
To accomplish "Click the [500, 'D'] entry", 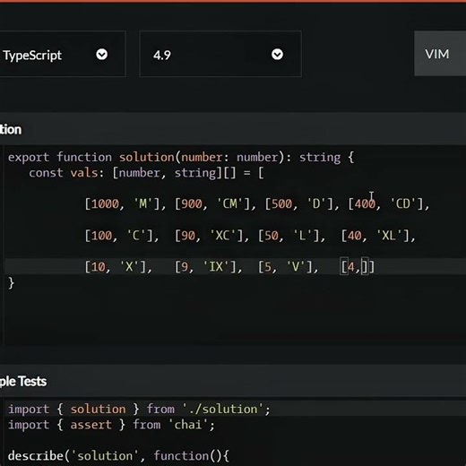I will 299,204.
